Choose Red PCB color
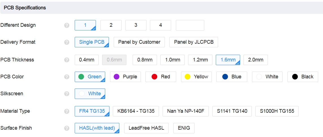Viewport: 323px width, 137px height. click(161, 77)
